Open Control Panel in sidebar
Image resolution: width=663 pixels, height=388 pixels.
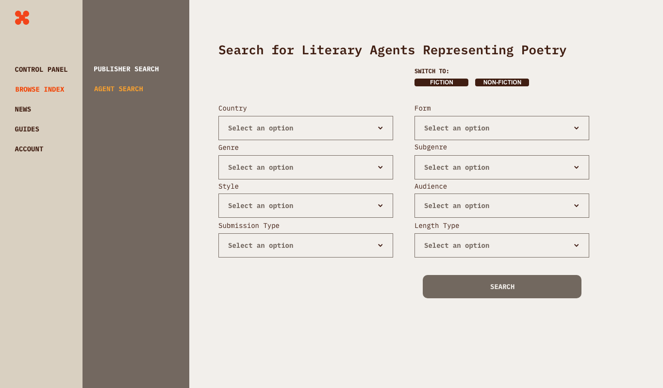(x=41, y=69)
